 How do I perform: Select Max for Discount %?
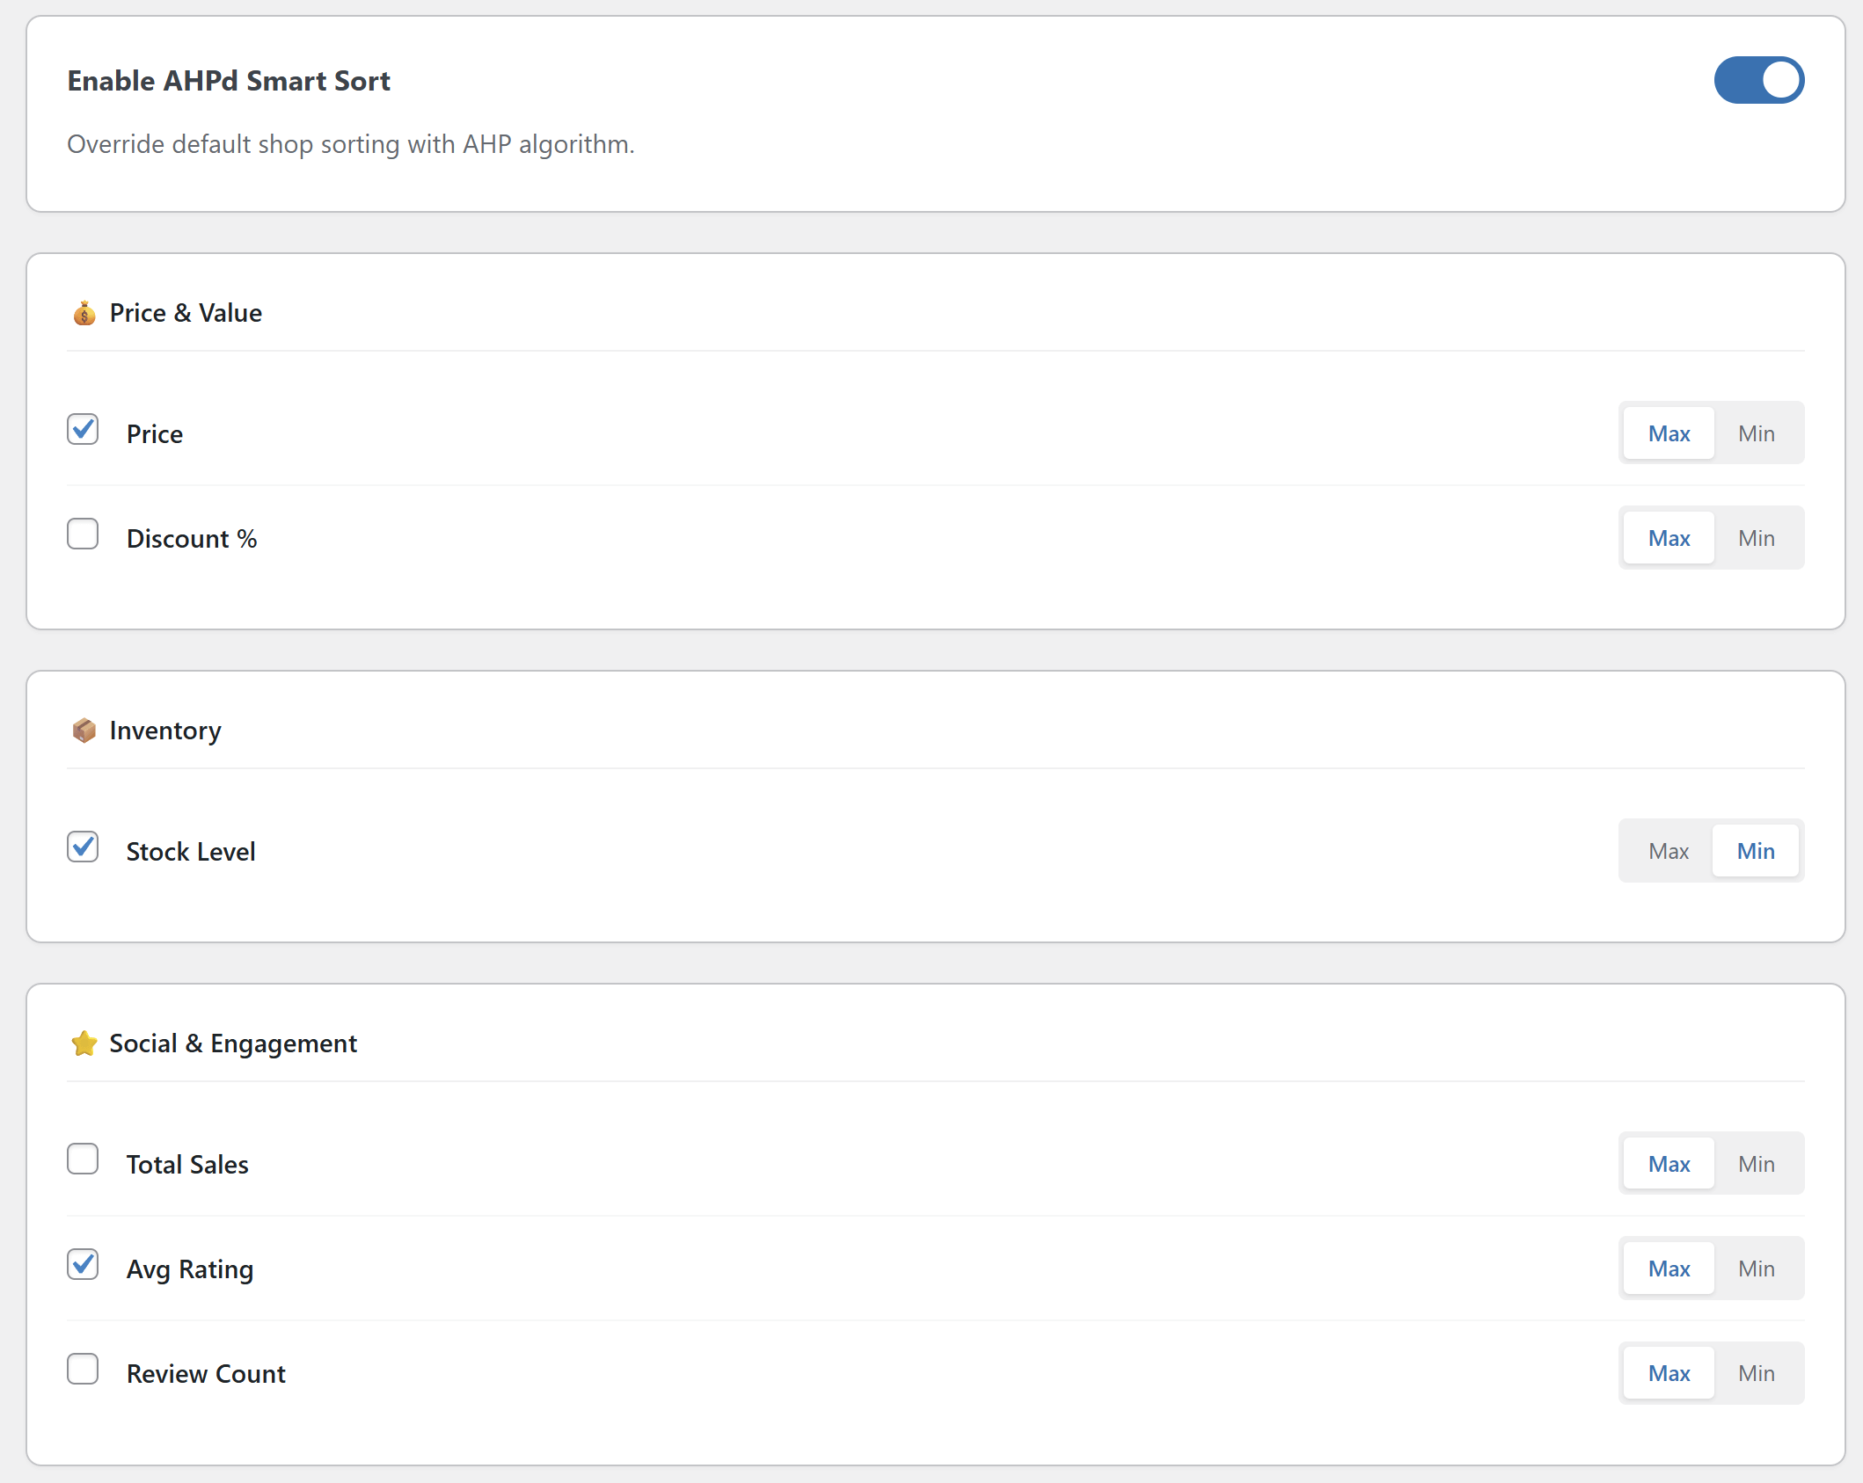1668,537
